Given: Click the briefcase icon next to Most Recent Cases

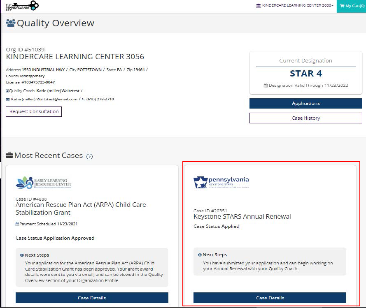Looking at the screenshot, I should click(x=9, y=155).
